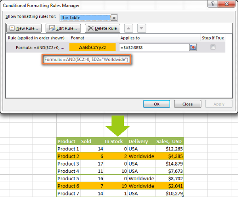This screenshot has width=238, height=197.
Task: Open the Edit Rule dialog
Action: pos(63,28)
